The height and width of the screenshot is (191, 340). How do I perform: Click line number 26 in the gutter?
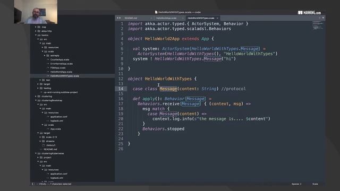[x=121, y=149]
